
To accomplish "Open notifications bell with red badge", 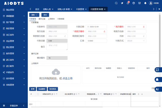I will 128,3.
